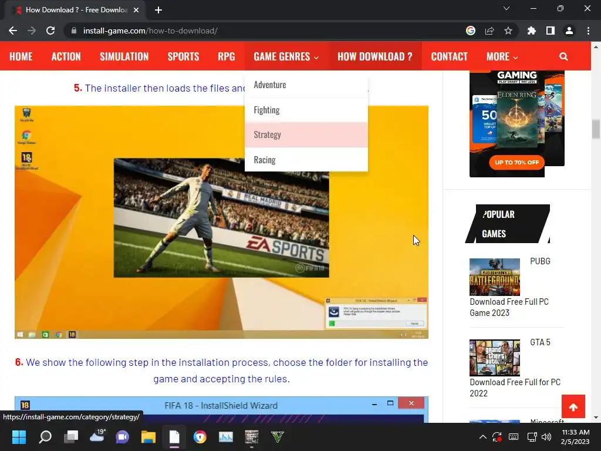
Task: Select Adventure from the genres dropdown
Action: click(x=306, y=85)
